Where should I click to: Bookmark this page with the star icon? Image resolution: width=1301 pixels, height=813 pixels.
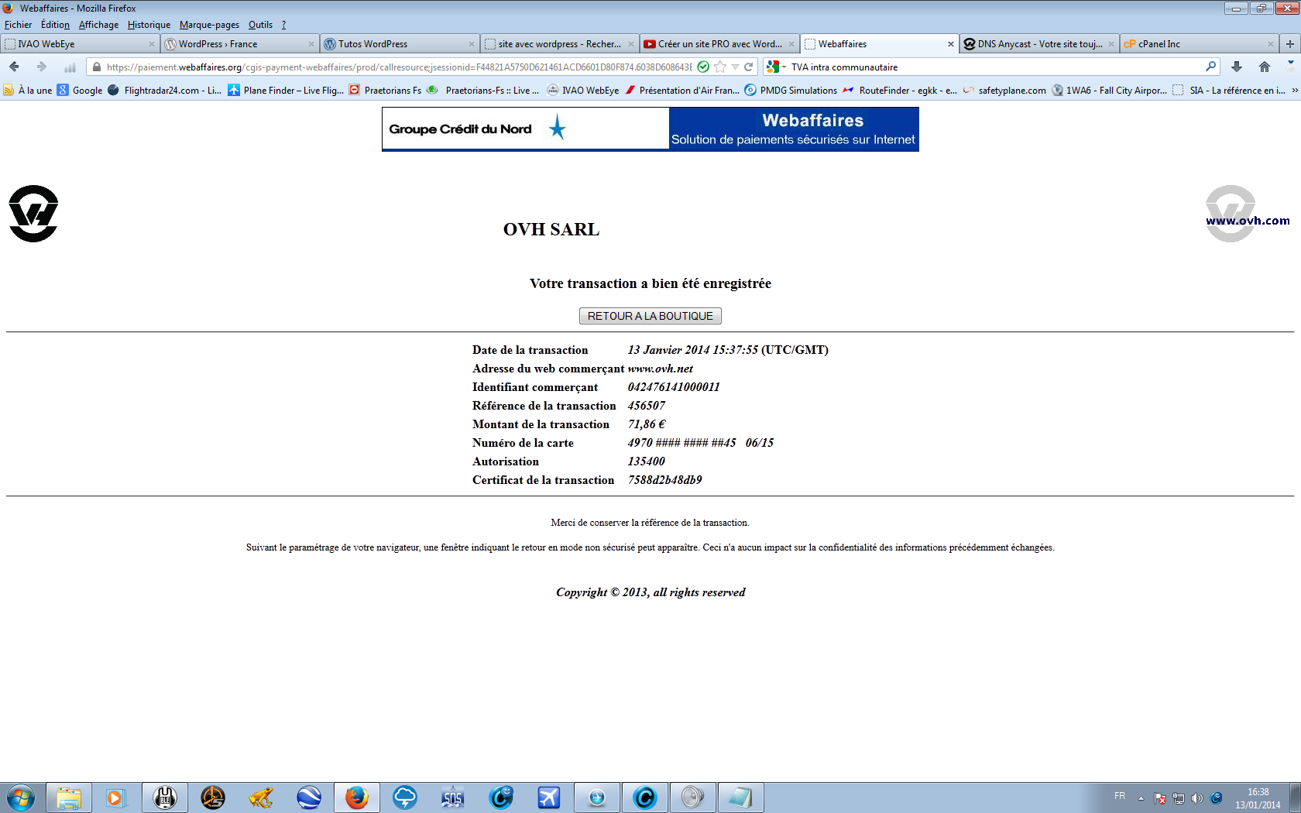point(720,67)
